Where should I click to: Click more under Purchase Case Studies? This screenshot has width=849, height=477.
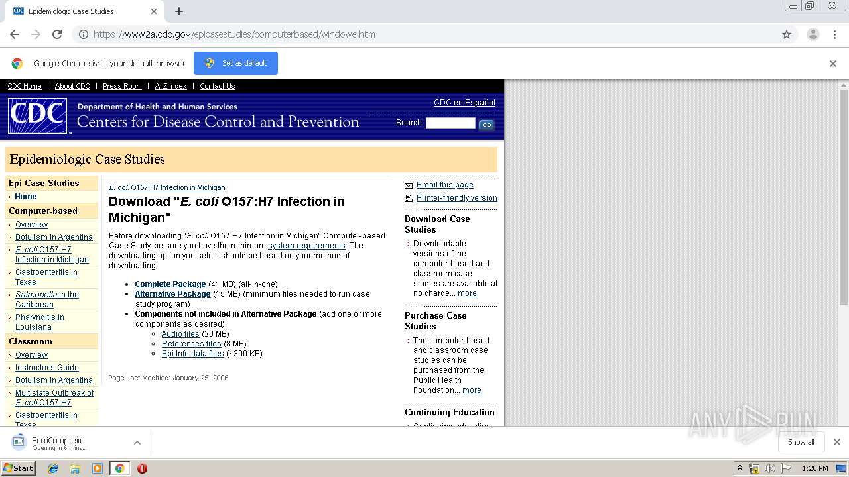pos(472,390)
